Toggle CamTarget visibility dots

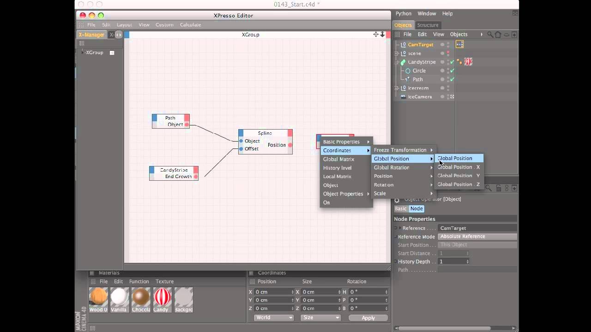click(x=448, y=45)
